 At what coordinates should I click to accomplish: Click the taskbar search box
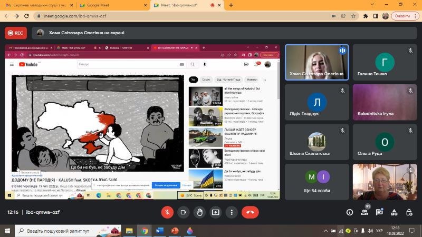(x=68, y=231)
